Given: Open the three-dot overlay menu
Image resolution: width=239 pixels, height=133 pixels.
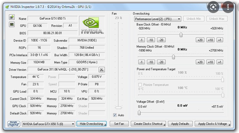Looking at the screenshot, I should 228,7.
